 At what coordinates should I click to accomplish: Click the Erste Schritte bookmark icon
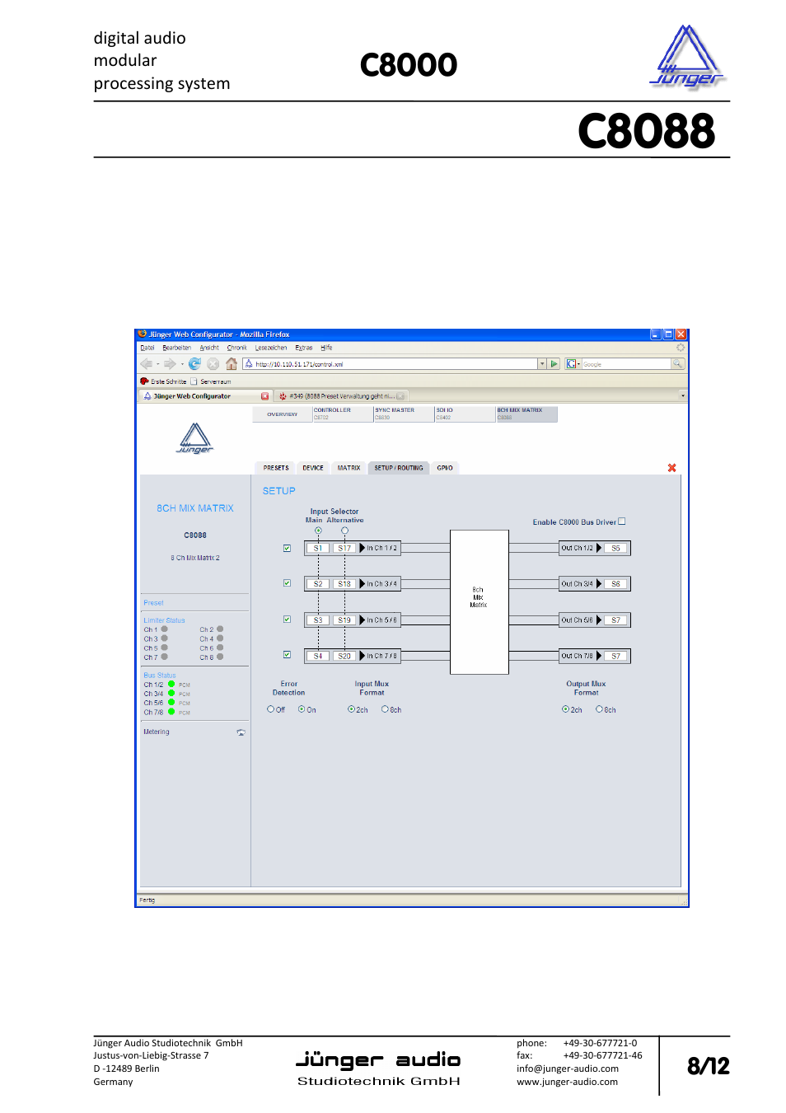[x=144, y=381]
